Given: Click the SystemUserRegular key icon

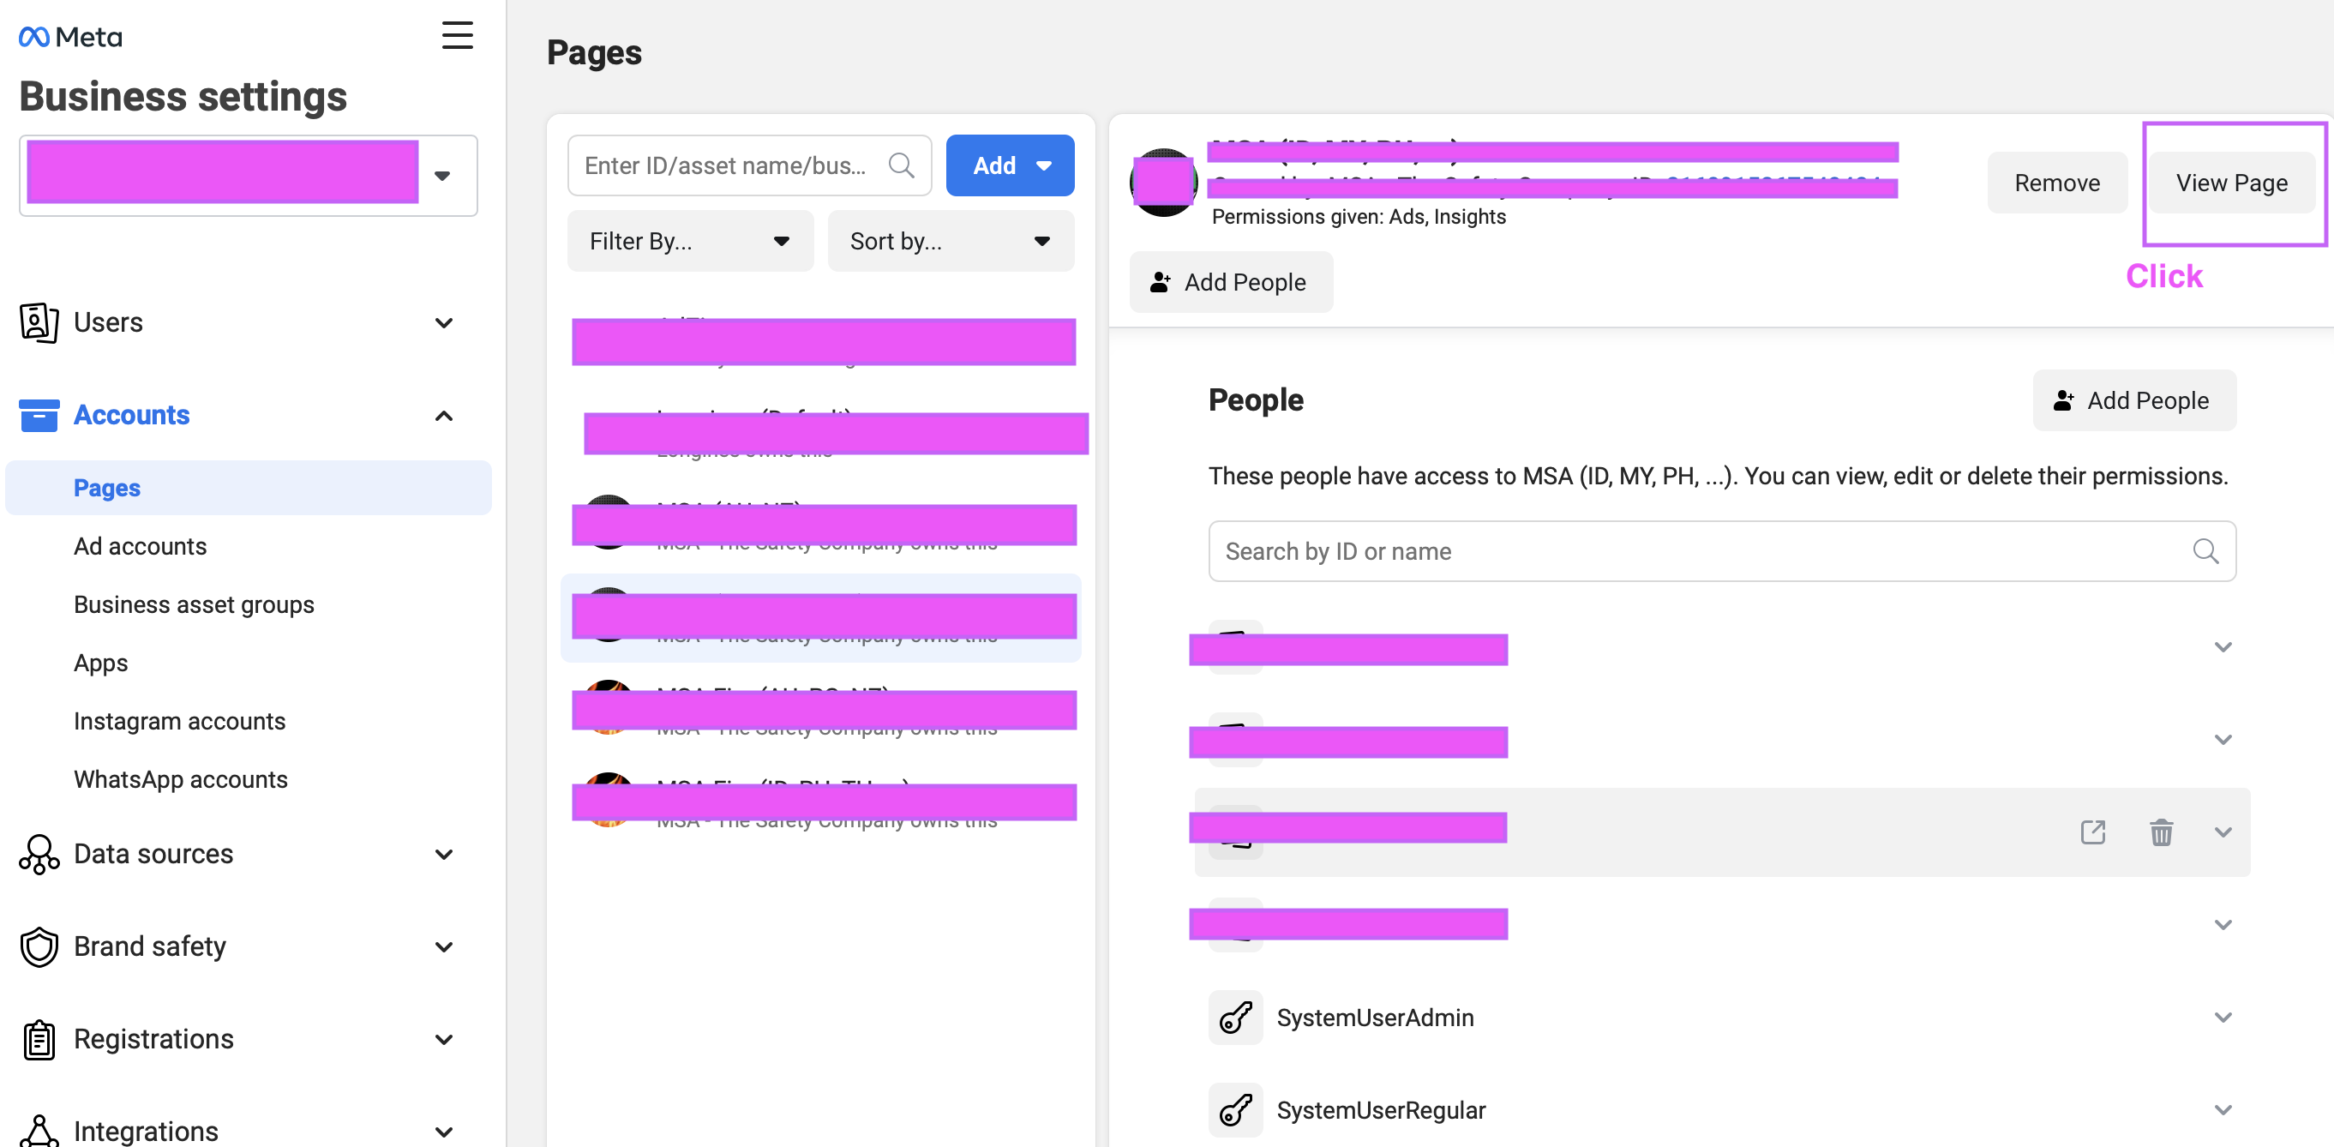Looking at the screenshot, I should (1235, 1110).
